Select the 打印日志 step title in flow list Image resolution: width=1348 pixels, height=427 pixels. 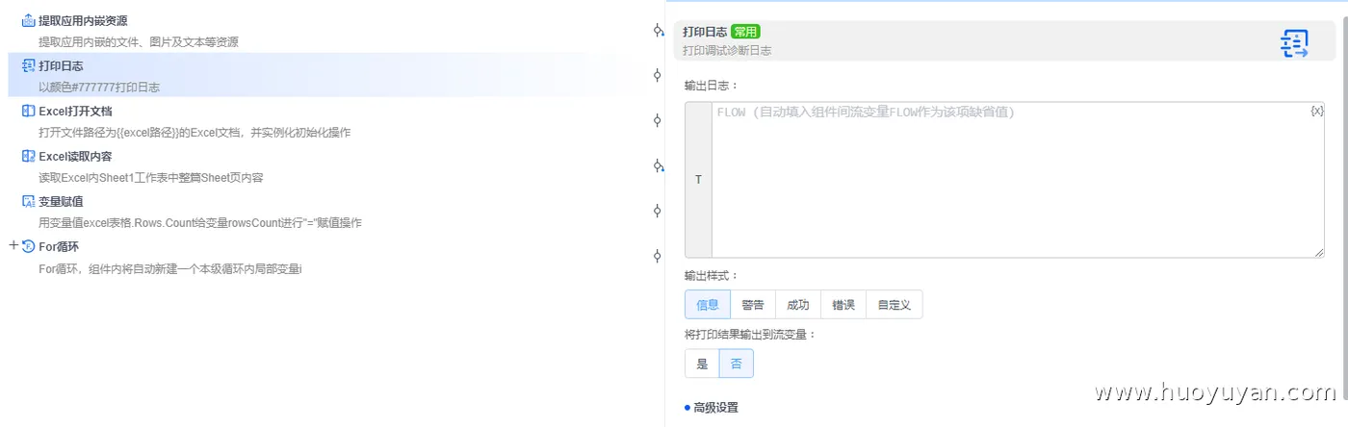point(61,65)
